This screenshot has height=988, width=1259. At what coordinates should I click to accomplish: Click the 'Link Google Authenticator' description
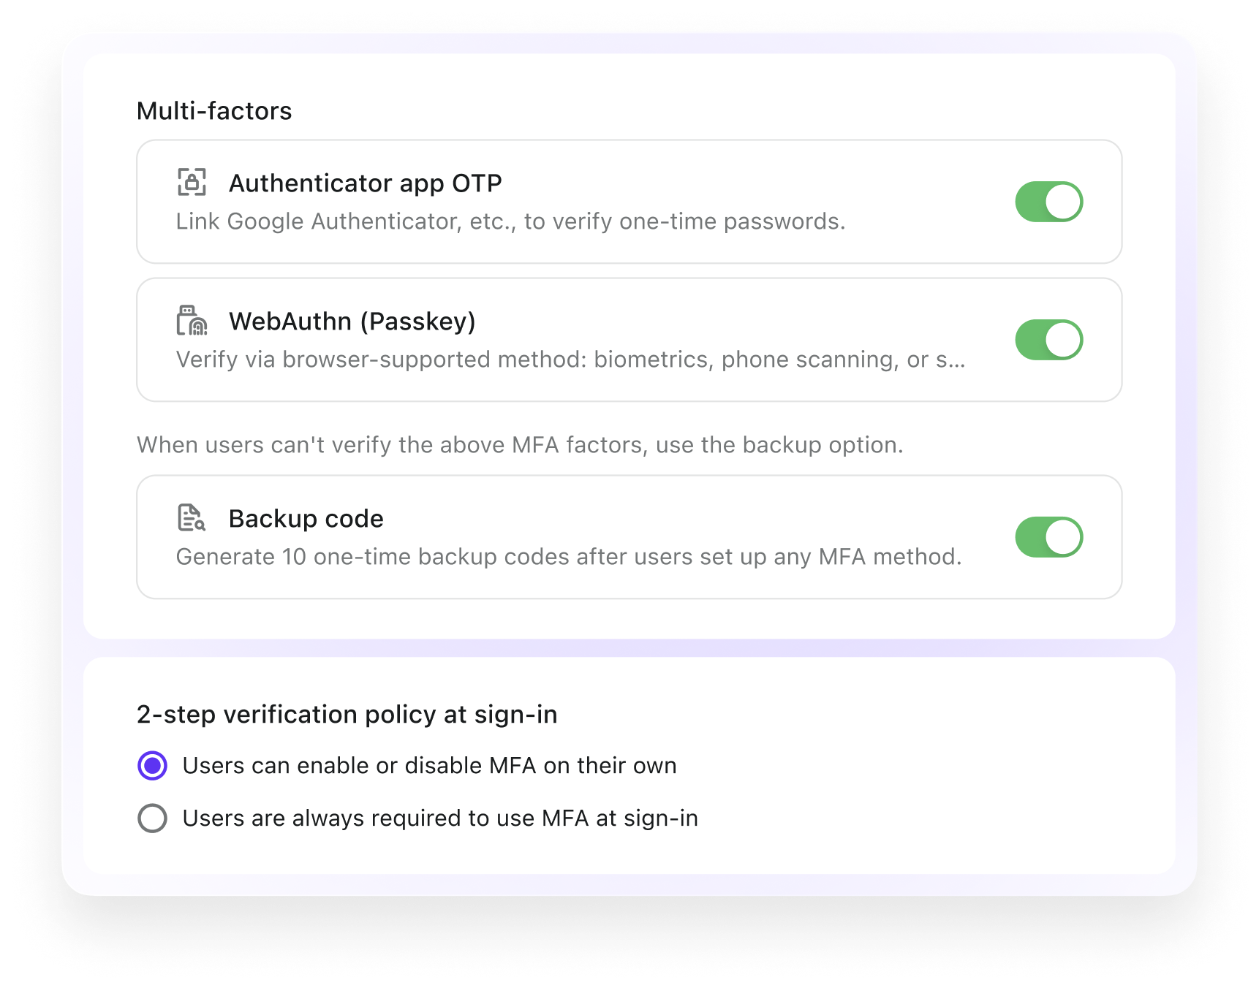[x=510, y=221]
